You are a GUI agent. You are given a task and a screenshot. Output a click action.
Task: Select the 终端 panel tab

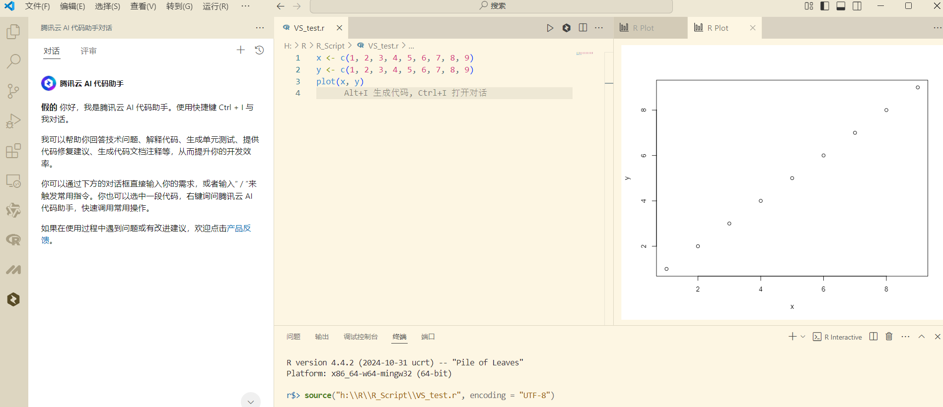(400, 337)
